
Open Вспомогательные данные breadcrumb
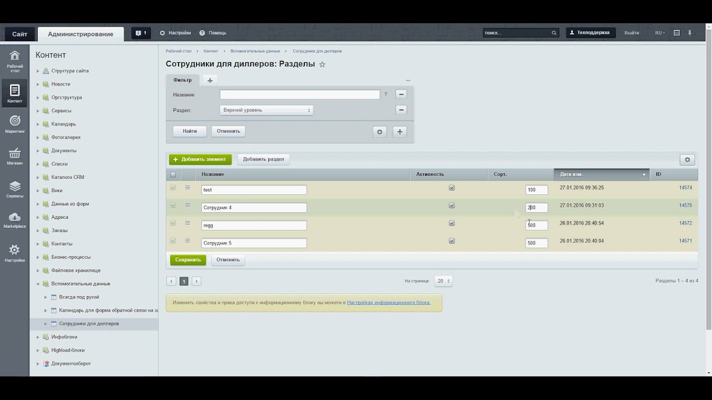pyautogui.click(x=256, y=51)
